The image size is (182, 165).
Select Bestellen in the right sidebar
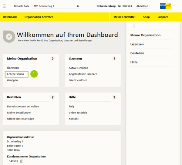pyautogui.click(x=137, y=53)
